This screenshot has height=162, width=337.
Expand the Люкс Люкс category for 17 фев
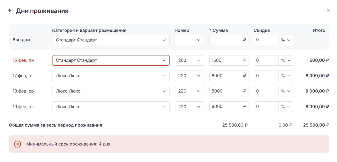tap(111, 76)
